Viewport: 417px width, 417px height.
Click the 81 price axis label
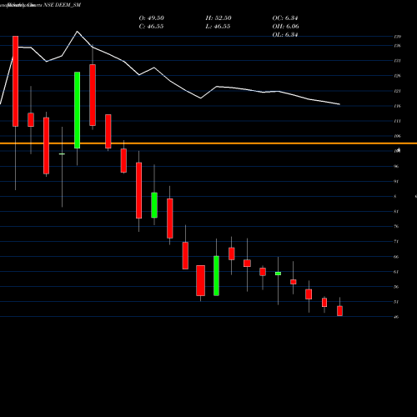click(396, 211)
